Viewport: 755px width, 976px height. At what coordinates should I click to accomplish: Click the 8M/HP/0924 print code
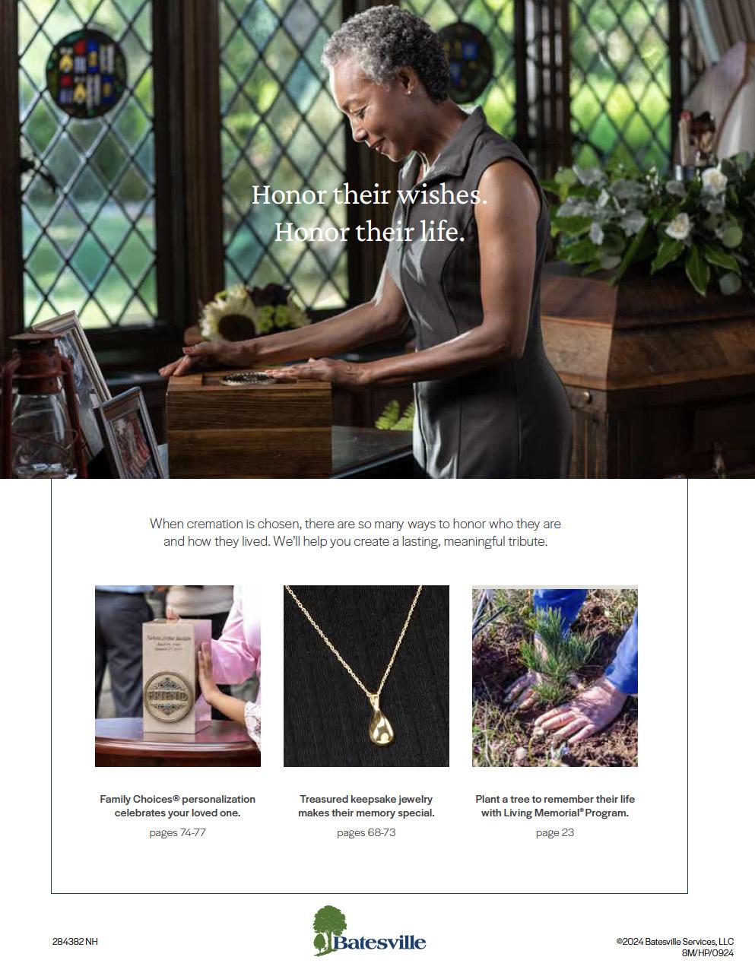click(708, 952)
